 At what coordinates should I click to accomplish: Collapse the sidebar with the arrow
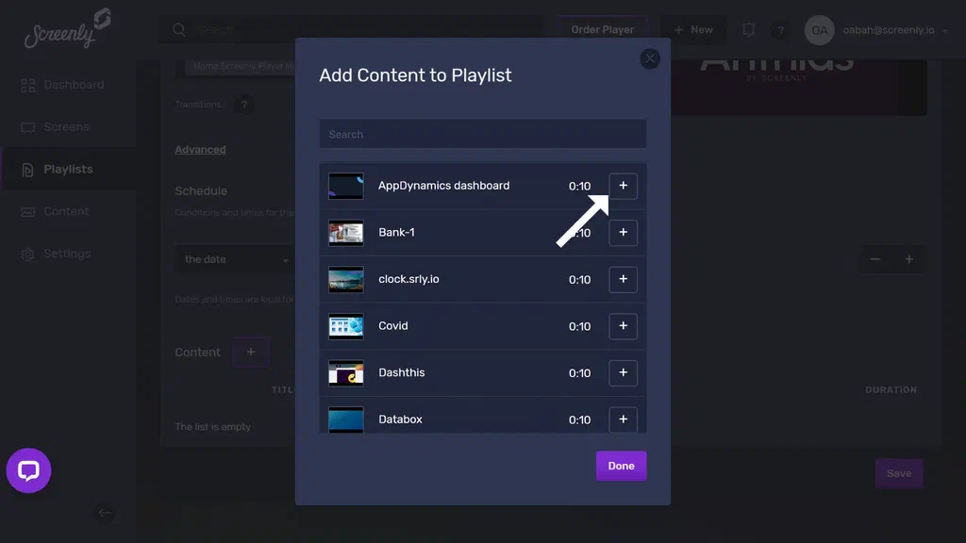pos(105,513)
